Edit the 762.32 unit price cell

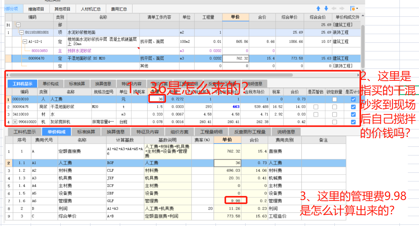(x=236, y=58)
